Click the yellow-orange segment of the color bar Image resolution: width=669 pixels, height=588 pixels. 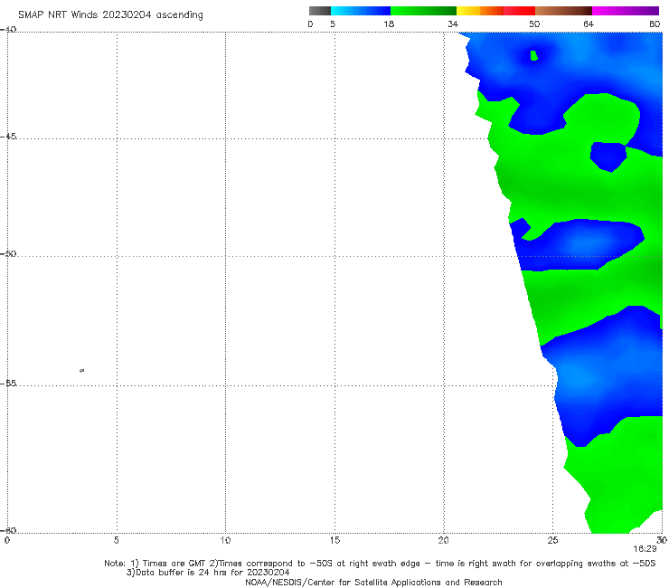pos(480,11)
